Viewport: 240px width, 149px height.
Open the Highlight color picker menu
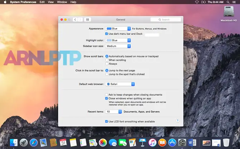(x=118, y=40)
